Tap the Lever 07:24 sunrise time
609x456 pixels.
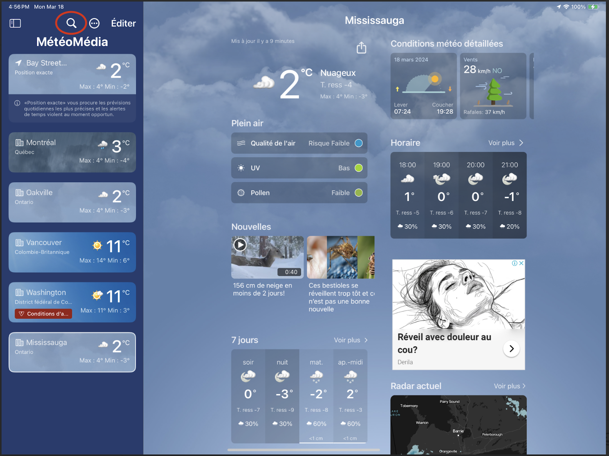tap(402, 108)
